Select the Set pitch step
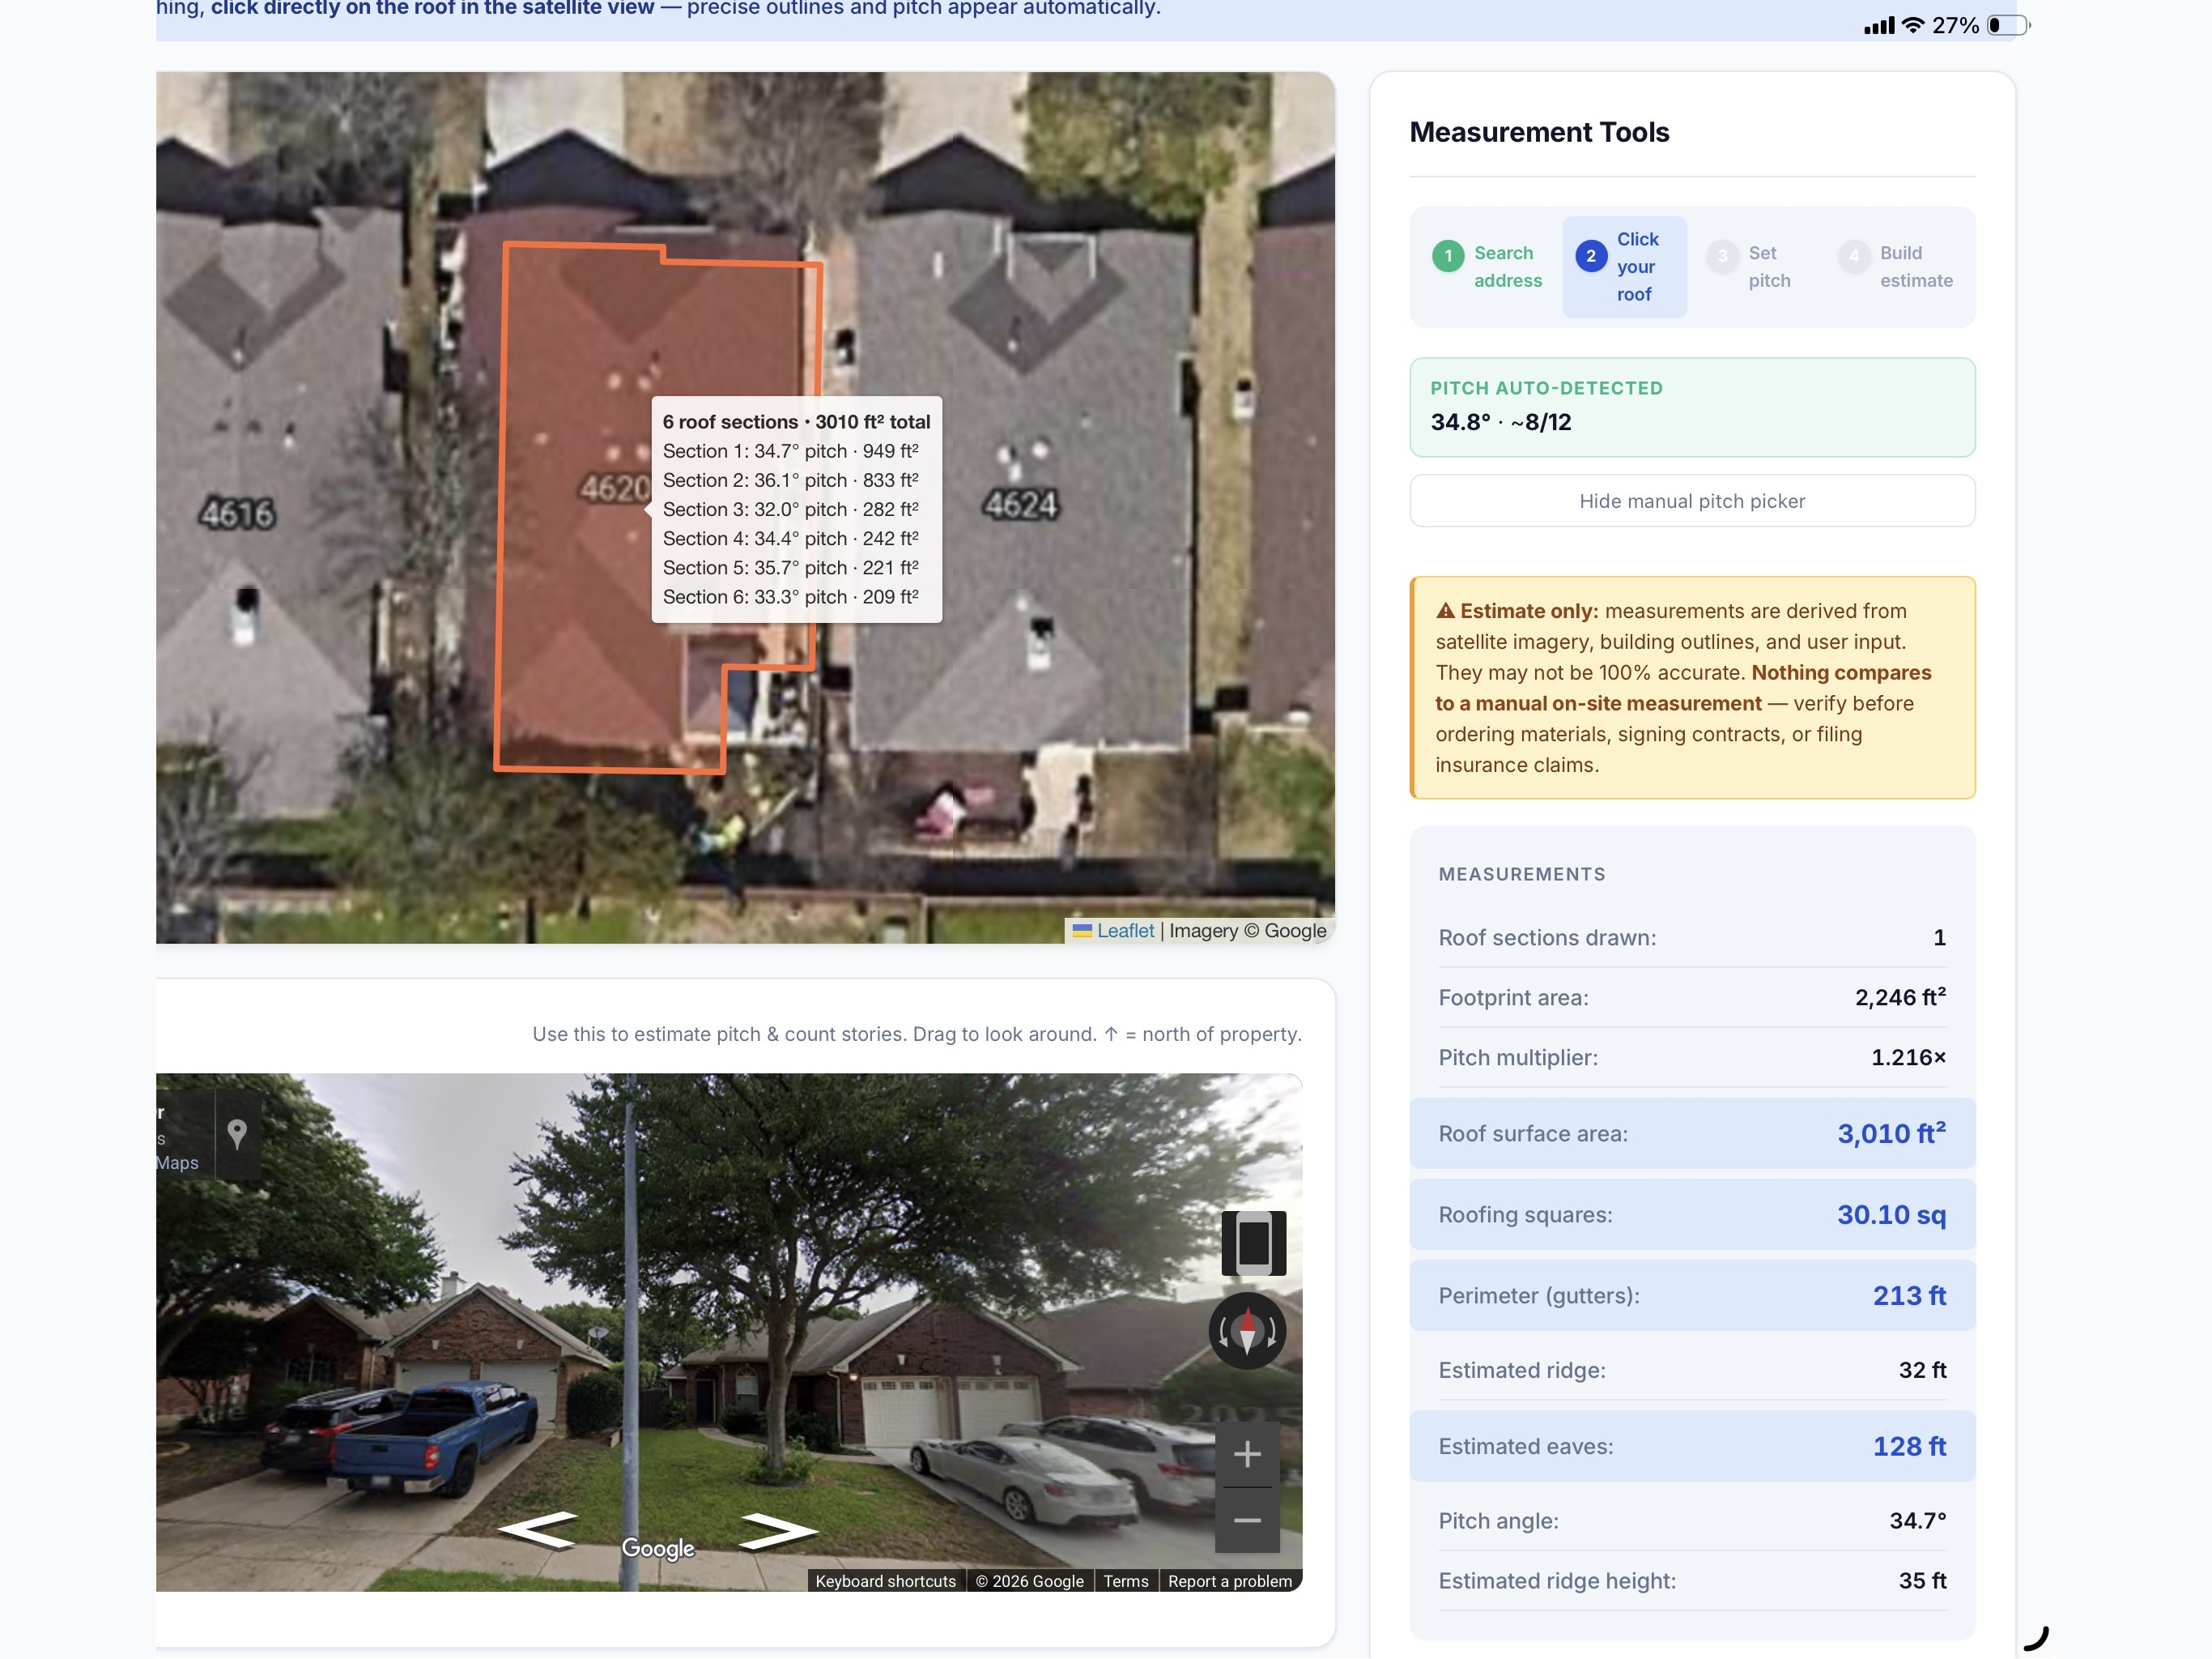 coord(1750,267)
